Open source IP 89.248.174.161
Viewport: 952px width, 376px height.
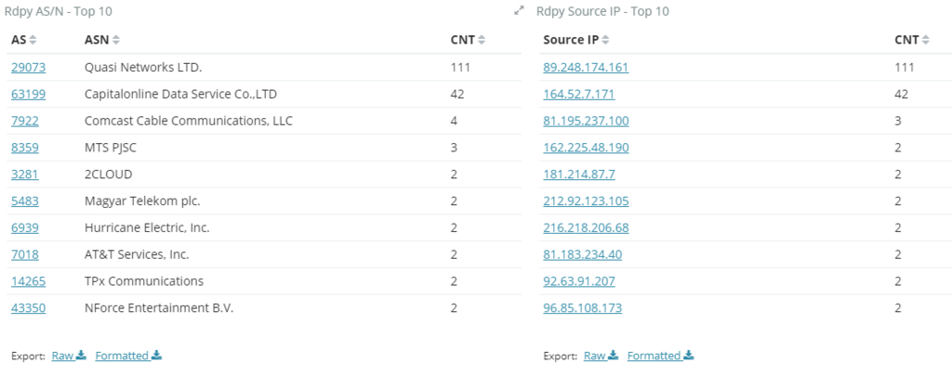pyautogui.click(x=586, y=68)
